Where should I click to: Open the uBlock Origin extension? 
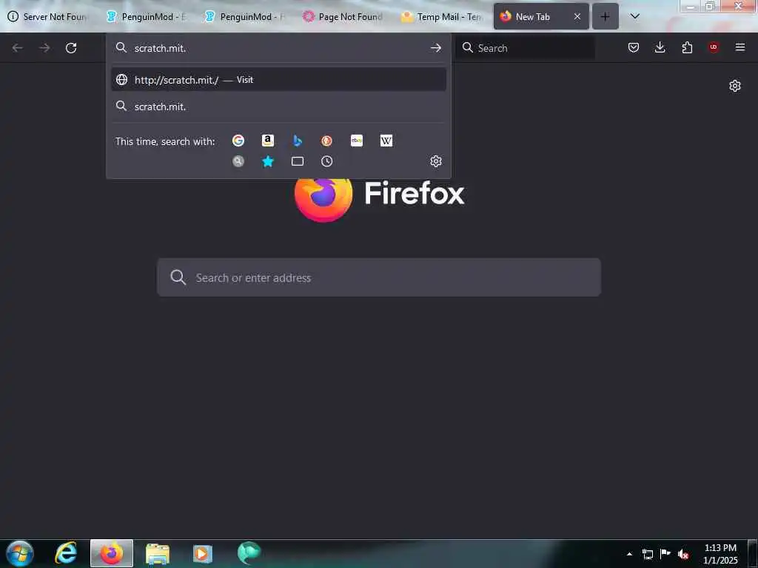(714, 47)
